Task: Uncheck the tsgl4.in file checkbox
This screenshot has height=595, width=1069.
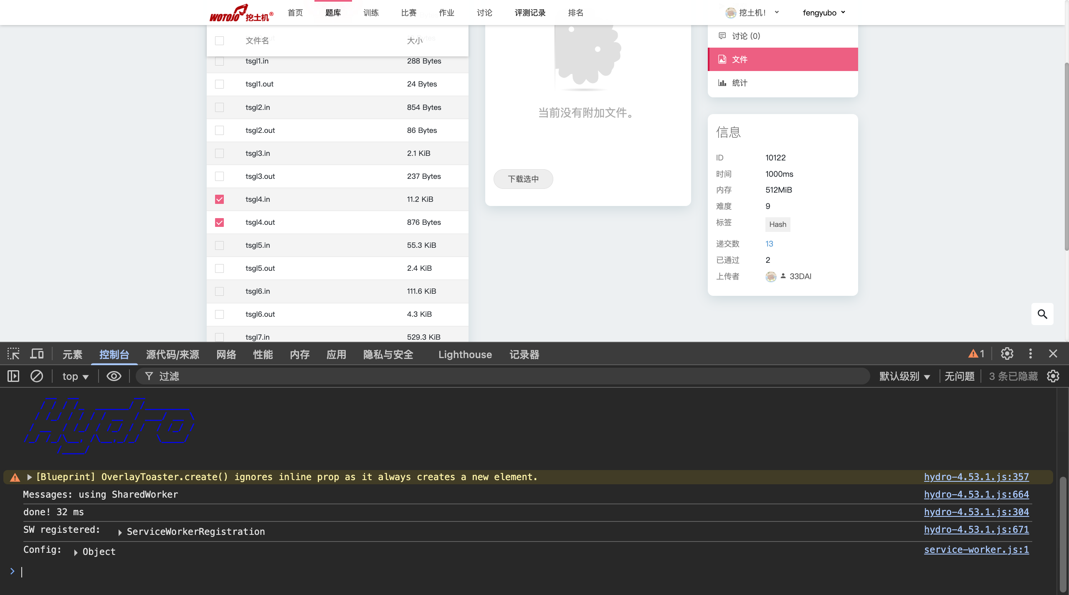Action: point(219,199)
